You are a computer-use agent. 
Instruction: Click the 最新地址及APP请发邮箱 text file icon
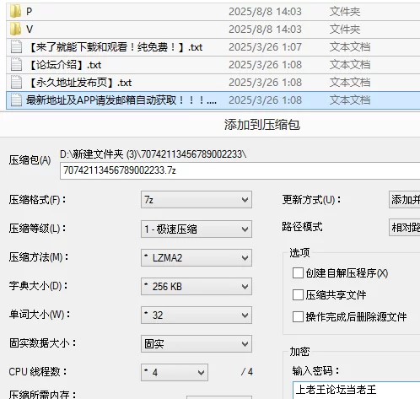(x=16, y=100)
